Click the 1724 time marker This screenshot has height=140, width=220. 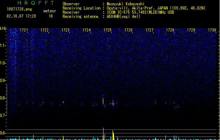87,30
